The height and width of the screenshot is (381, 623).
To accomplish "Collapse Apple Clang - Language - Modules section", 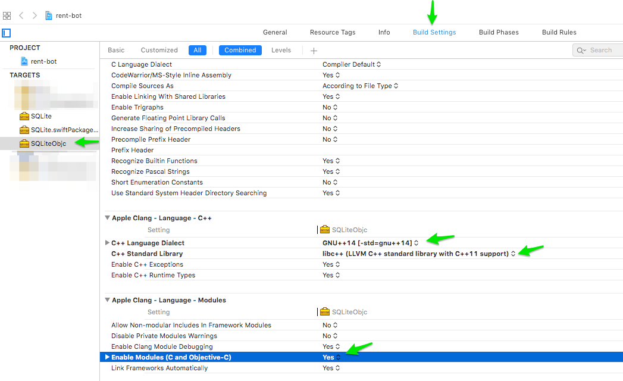I will (107, 300).
